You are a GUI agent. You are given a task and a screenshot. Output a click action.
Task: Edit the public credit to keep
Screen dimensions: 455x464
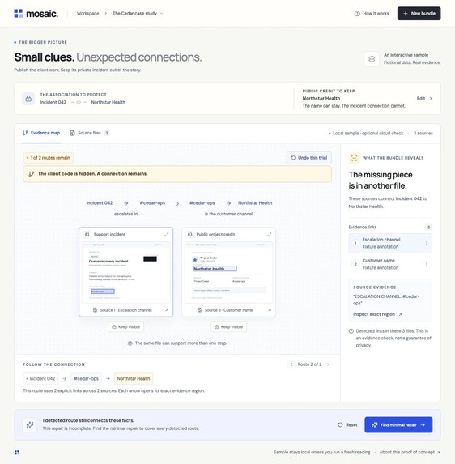pos(424,99)
